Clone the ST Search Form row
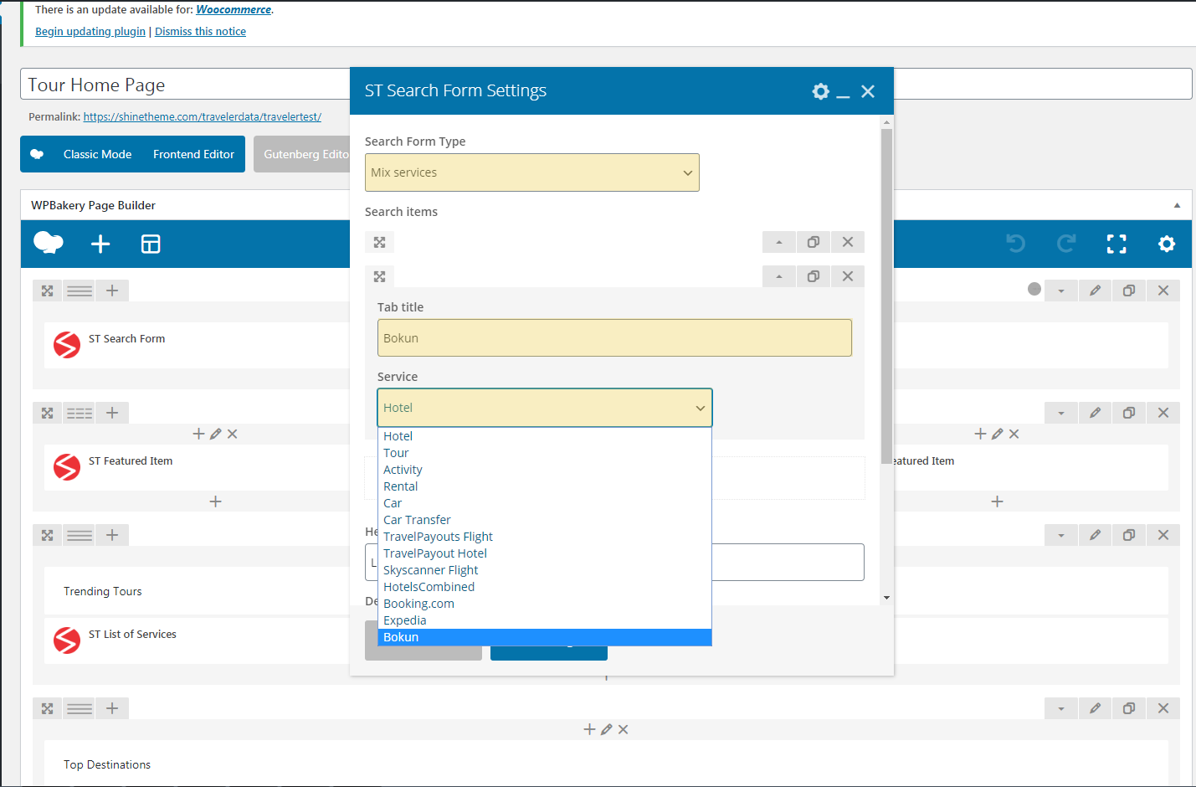1196x787 pixels. pos(1129,291)
